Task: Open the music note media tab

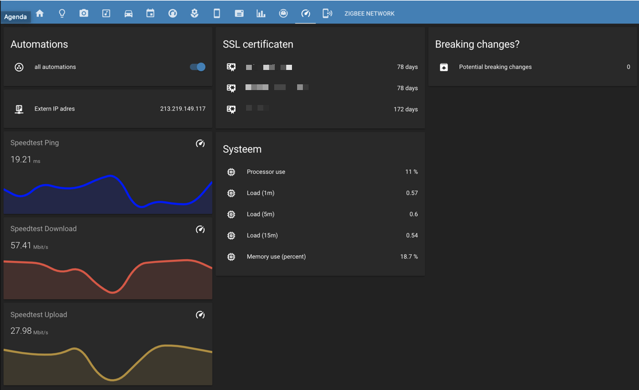Action: click(x=106, y=13)
